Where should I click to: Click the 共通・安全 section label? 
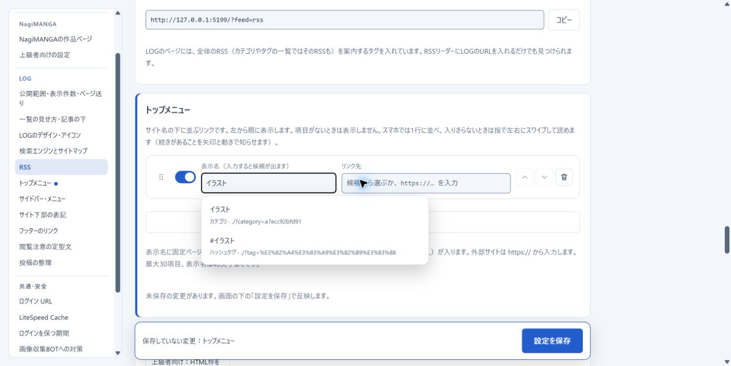33,286
